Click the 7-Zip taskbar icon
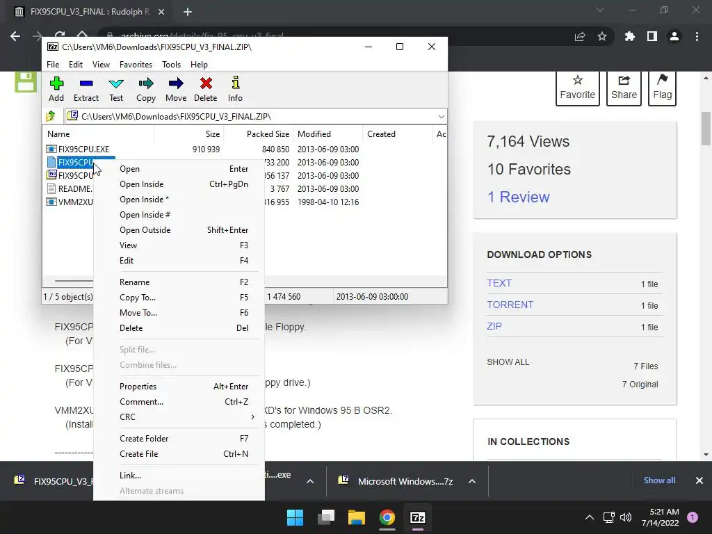 click(x=418, y=517)
